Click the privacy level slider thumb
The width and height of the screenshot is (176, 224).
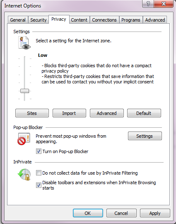pos(24,91)
